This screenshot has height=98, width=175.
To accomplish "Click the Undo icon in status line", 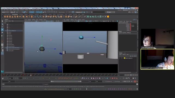I will coord(16,12).
